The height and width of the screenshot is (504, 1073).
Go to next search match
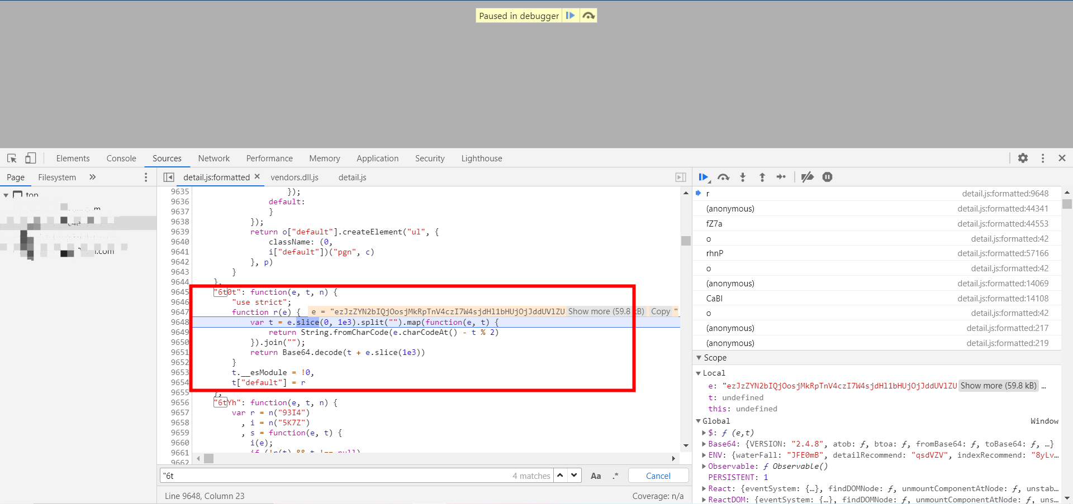(574, 476)
